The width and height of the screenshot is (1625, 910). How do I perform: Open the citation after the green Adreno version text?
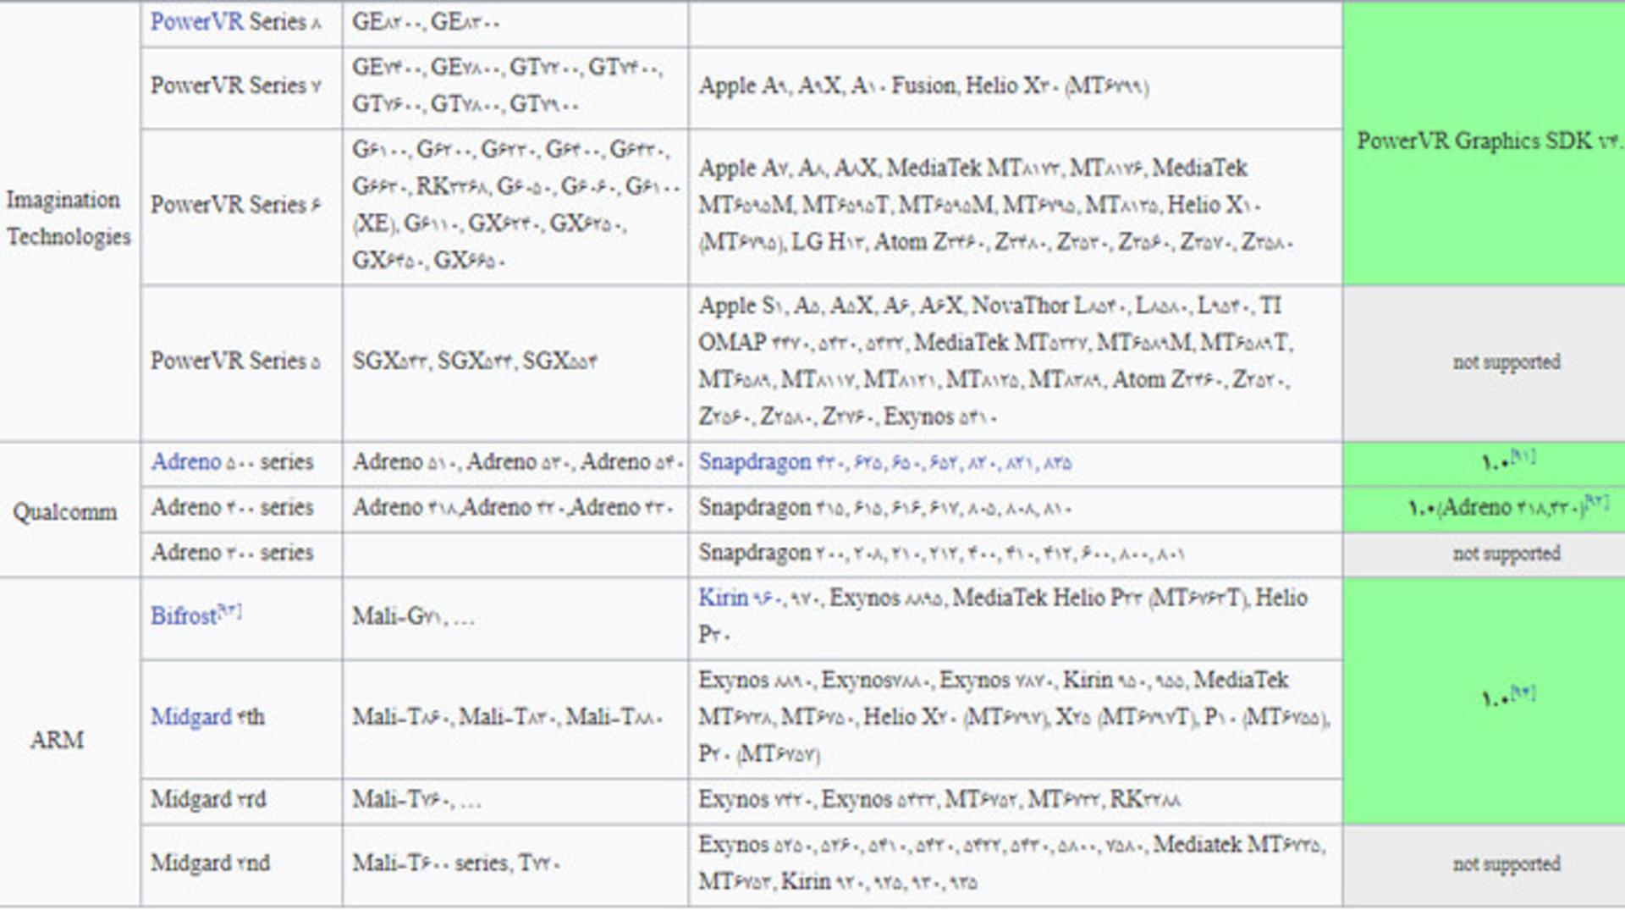1597,502
